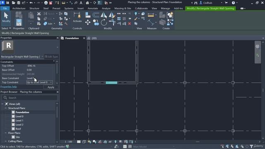
Task: Click the Save icon in quick access toolbar
Action: (18, 3)
